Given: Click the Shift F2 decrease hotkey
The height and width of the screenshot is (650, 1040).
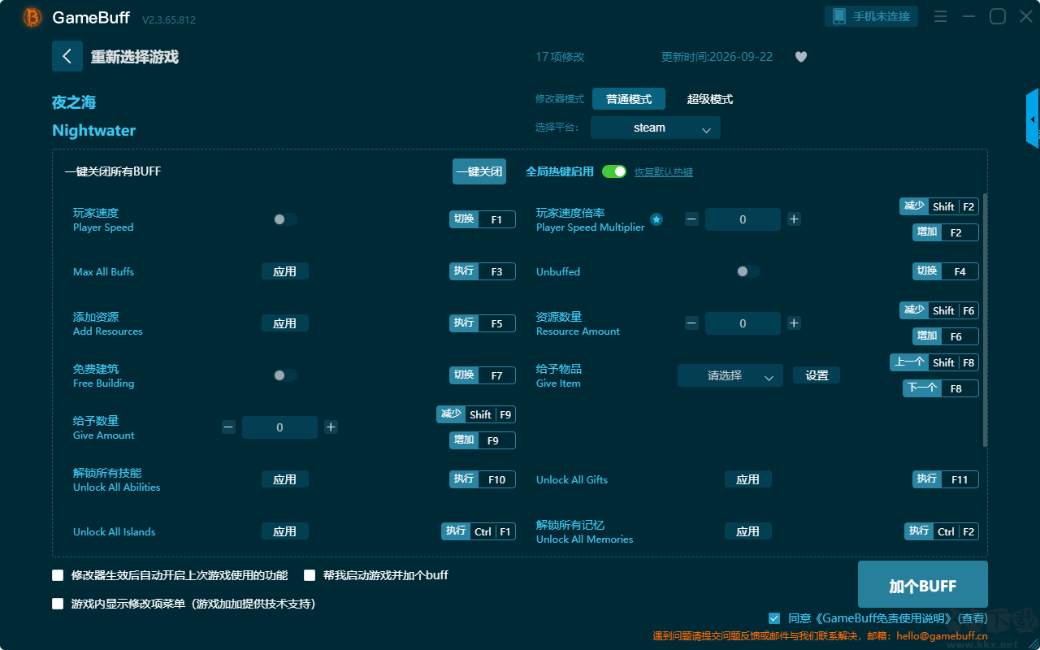Looking at the screenshot, I should (939, 206).
